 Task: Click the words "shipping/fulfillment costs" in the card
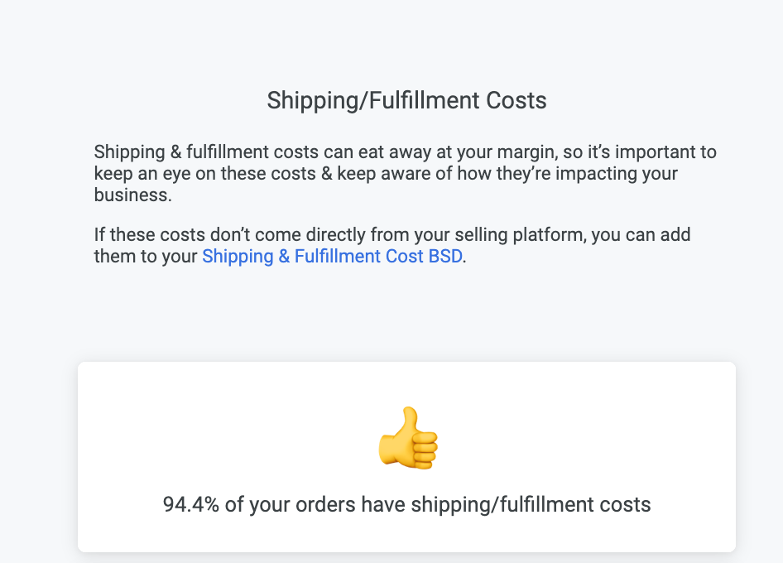click(x=531, y=504)
